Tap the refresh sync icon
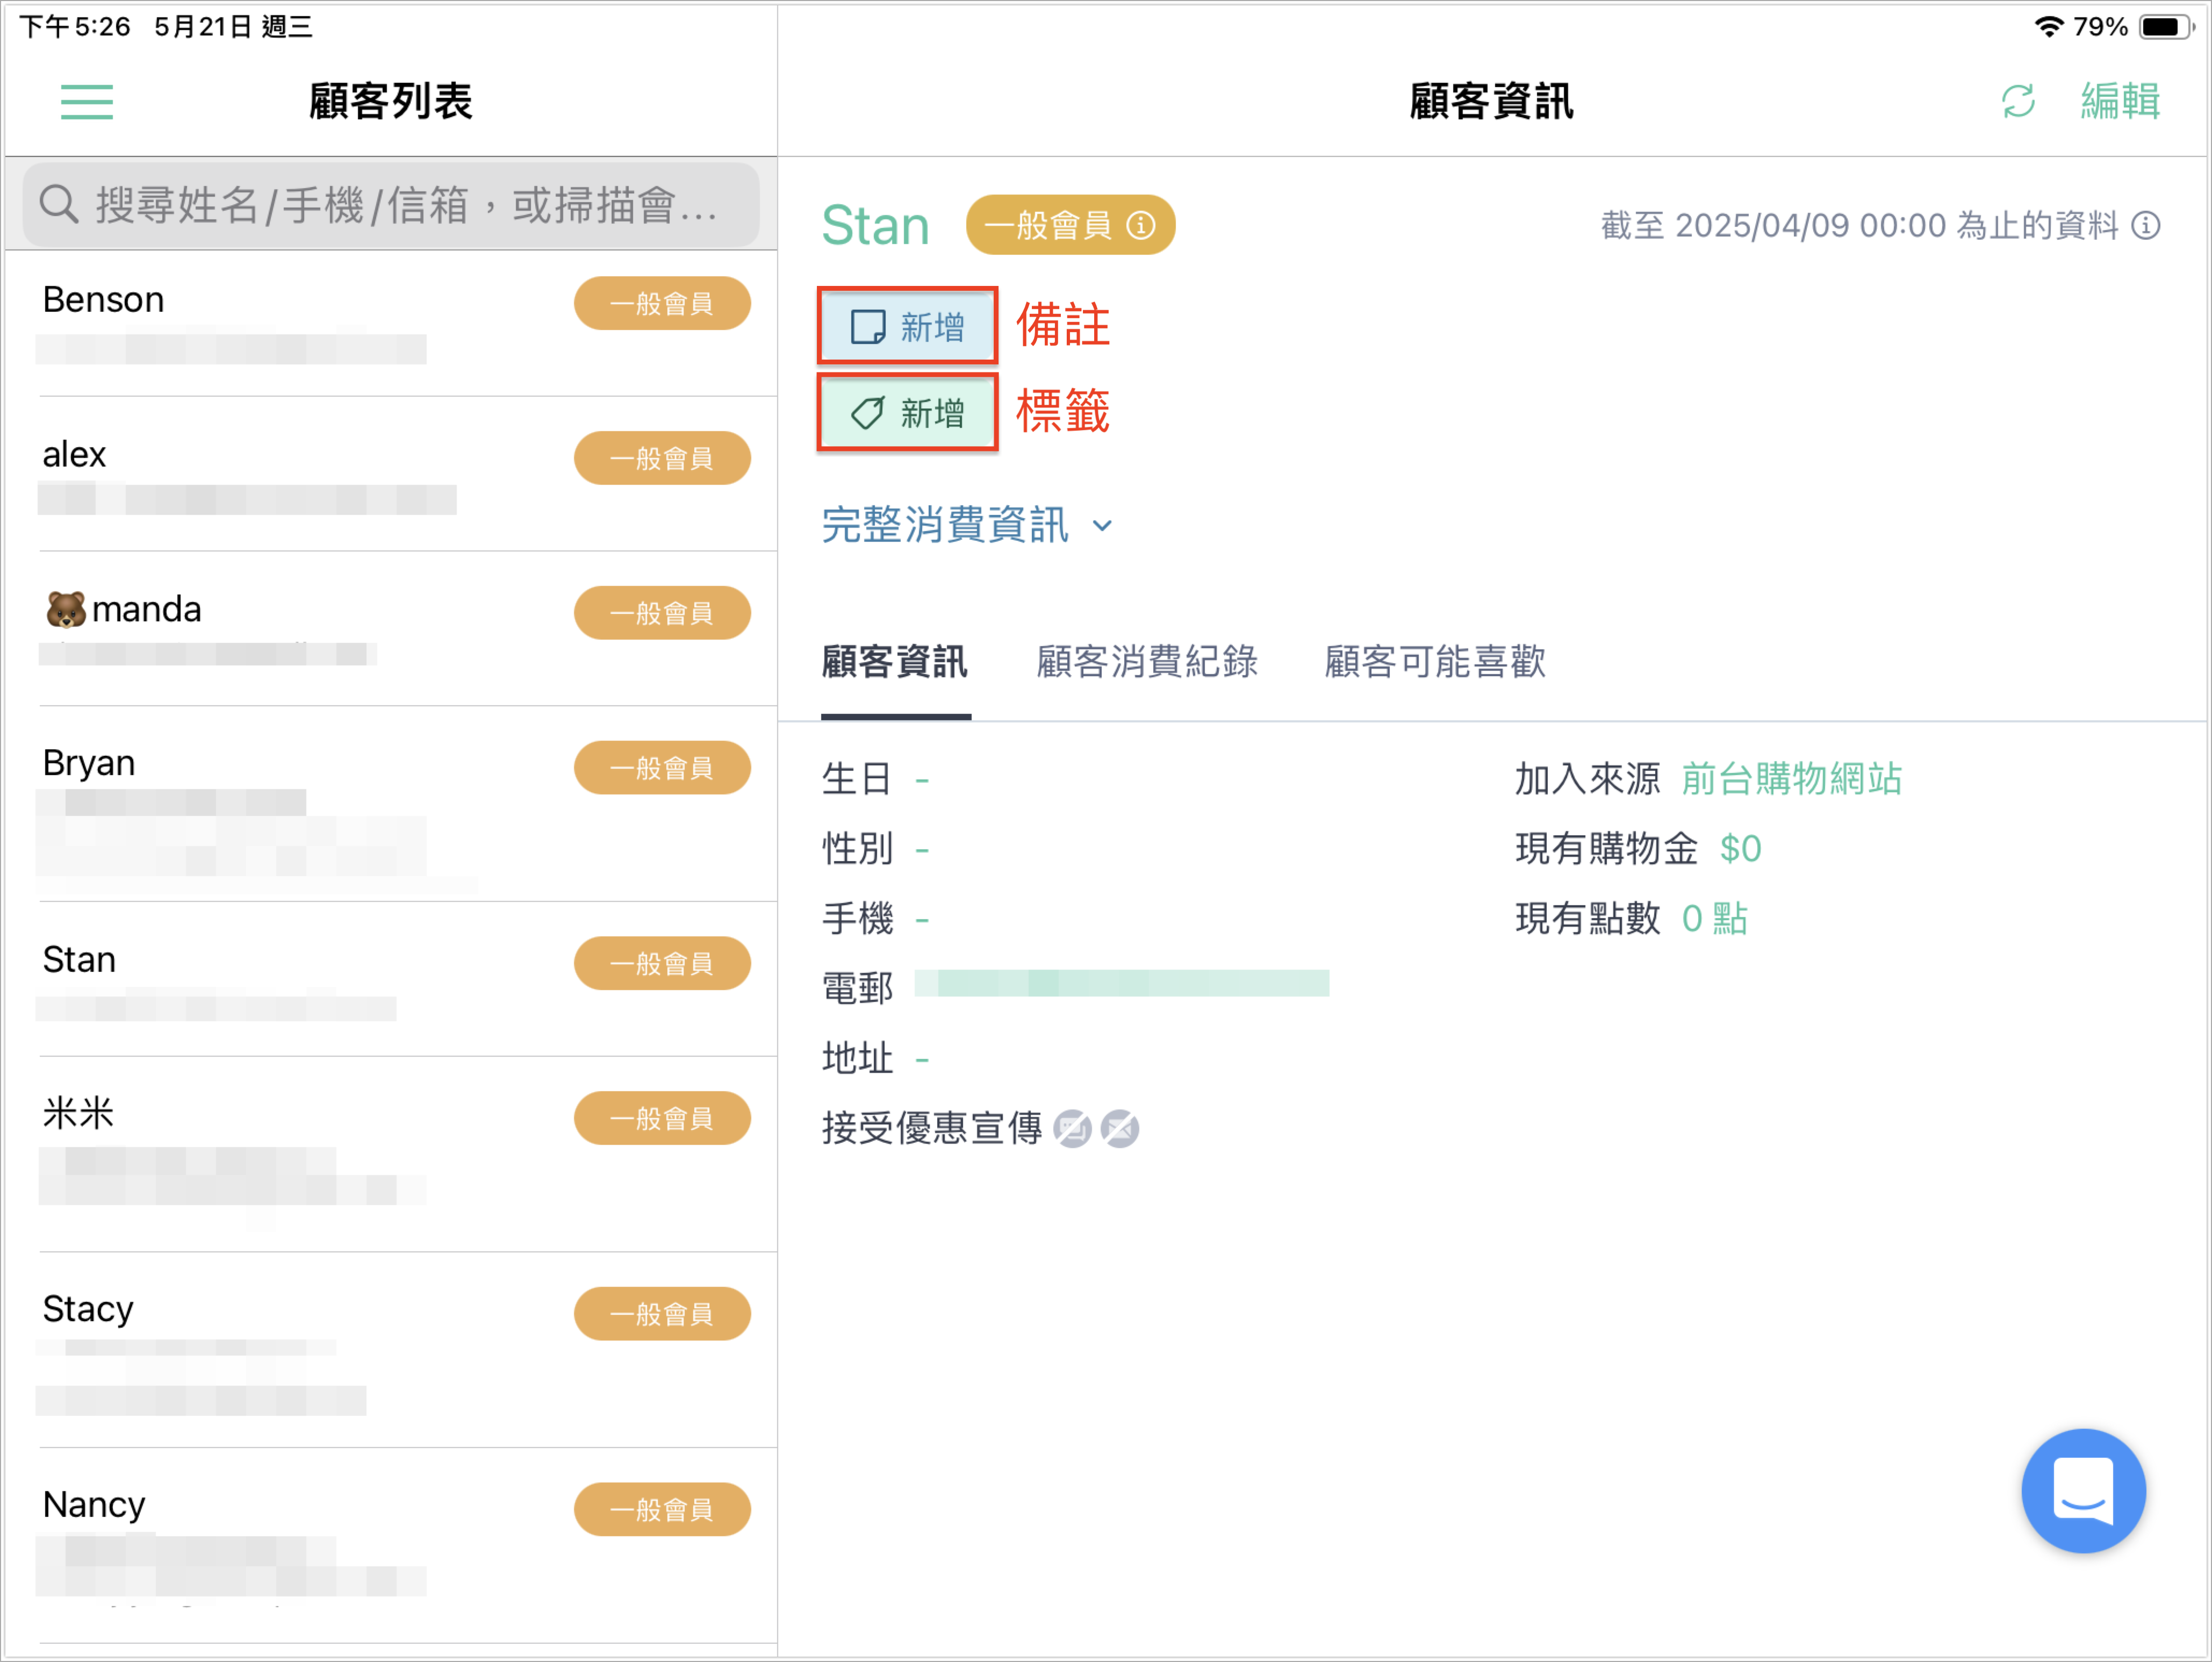Image resolution: width=2212 pixels, height=1662 pixels. point(2018,101)
